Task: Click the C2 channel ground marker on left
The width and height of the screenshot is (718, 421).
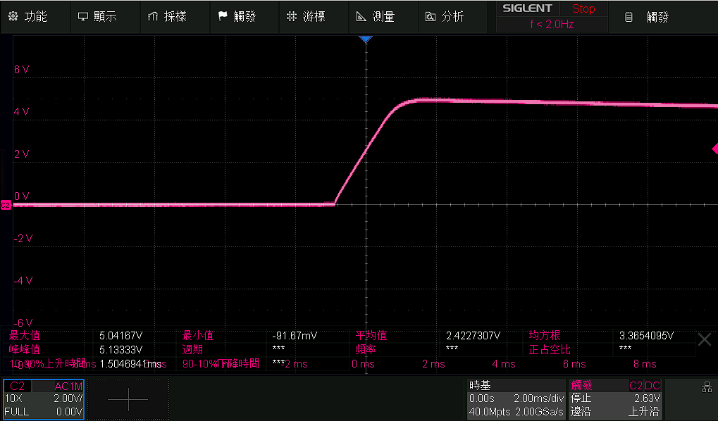Action: (x=6, y=205)
